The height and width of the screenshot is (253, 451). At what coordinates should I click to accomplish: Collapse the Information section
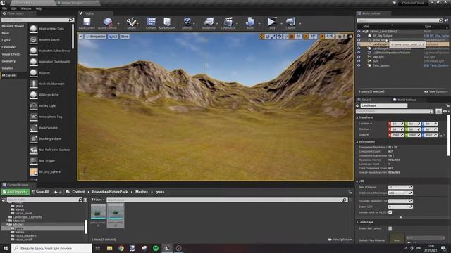(357, 142)
